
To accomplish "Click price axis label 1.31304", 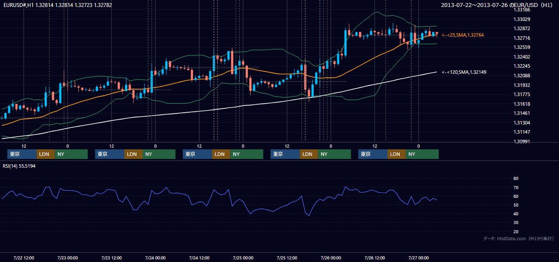I will pyautogui.click(x=521, y=123).
